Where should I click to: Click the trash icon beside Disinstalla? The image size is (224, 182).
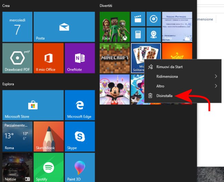pos(150,95)
